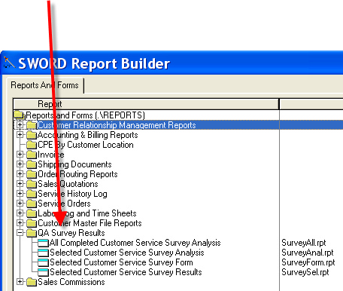Click the Service History Log folder icon

tap(32, 194)
